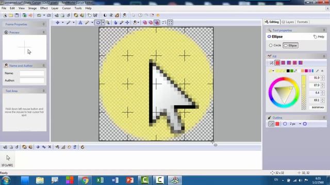The height and width of the screenshot is (185, 330).
Task: Click the circular arrow icon in frame toolbar
Action: 82,147
